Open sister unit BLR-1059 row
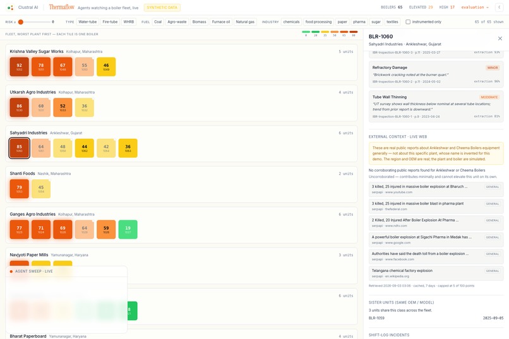This screenshot has height=339, width=509. 436,318
